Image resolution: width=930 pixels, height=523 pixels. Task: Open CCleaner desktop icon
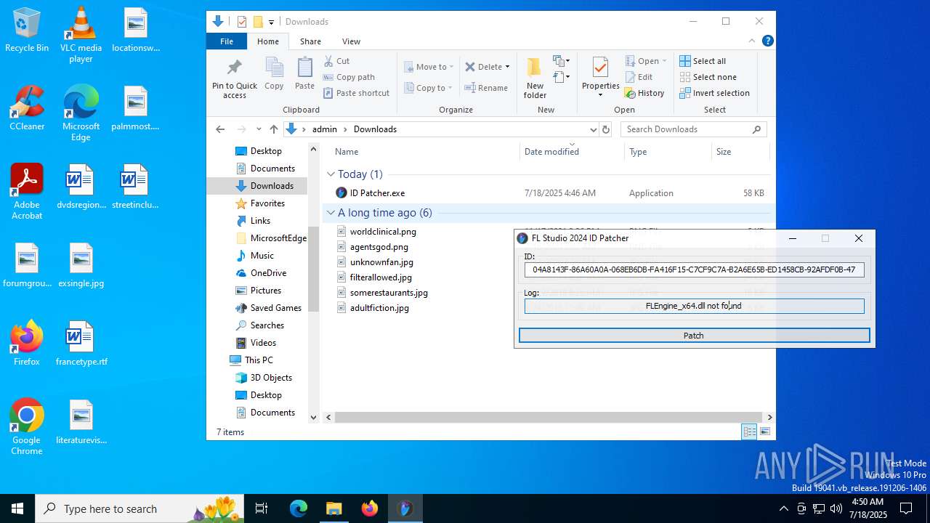coord(27,108)
